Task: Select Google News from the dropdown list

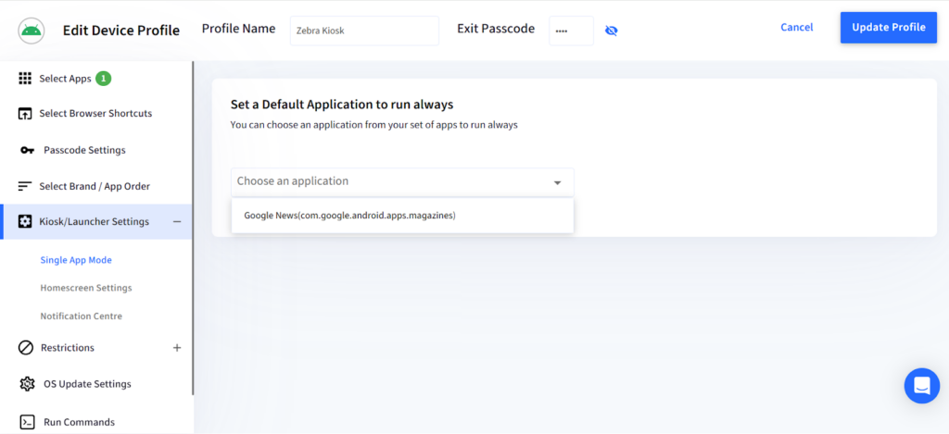Action: (350, 216)
